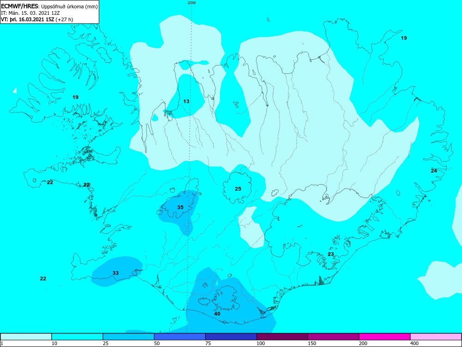Click the 25–50 mm legend swatch
The height and width of the screenshot is (347, 462).
pyautogui.click(x=128, y=337)
